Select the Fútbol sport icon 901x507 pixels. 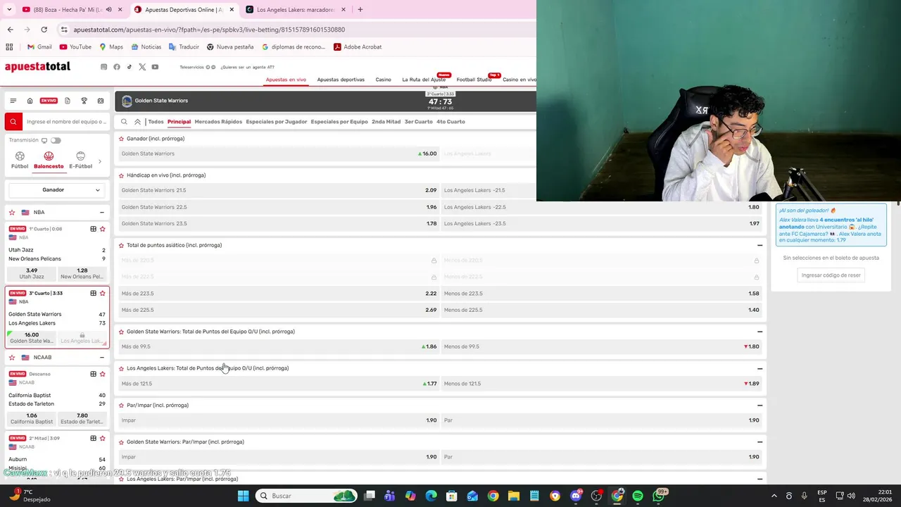(20, 161)
